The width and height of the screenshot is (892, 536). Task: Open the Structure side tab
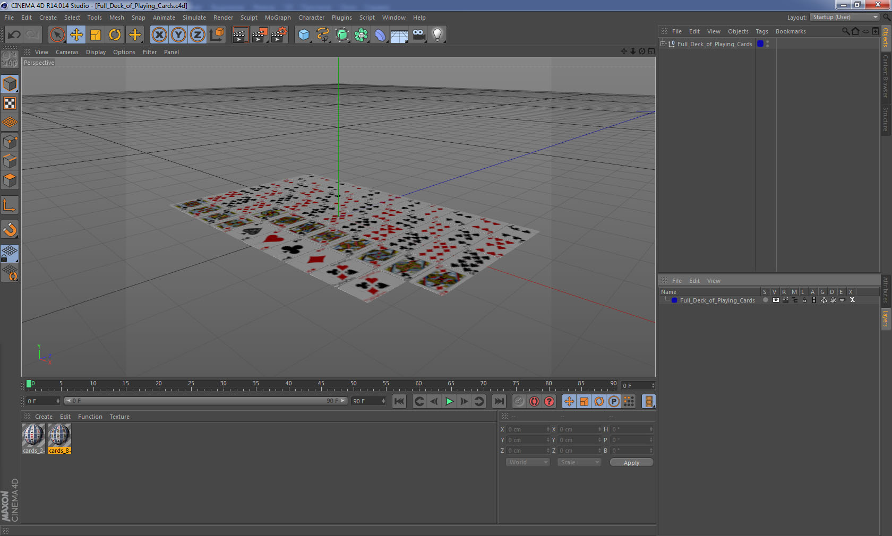point(886,119)
